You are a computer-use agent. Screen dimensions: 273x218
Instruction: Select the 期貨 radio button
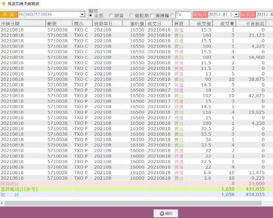tap(111, 15)
